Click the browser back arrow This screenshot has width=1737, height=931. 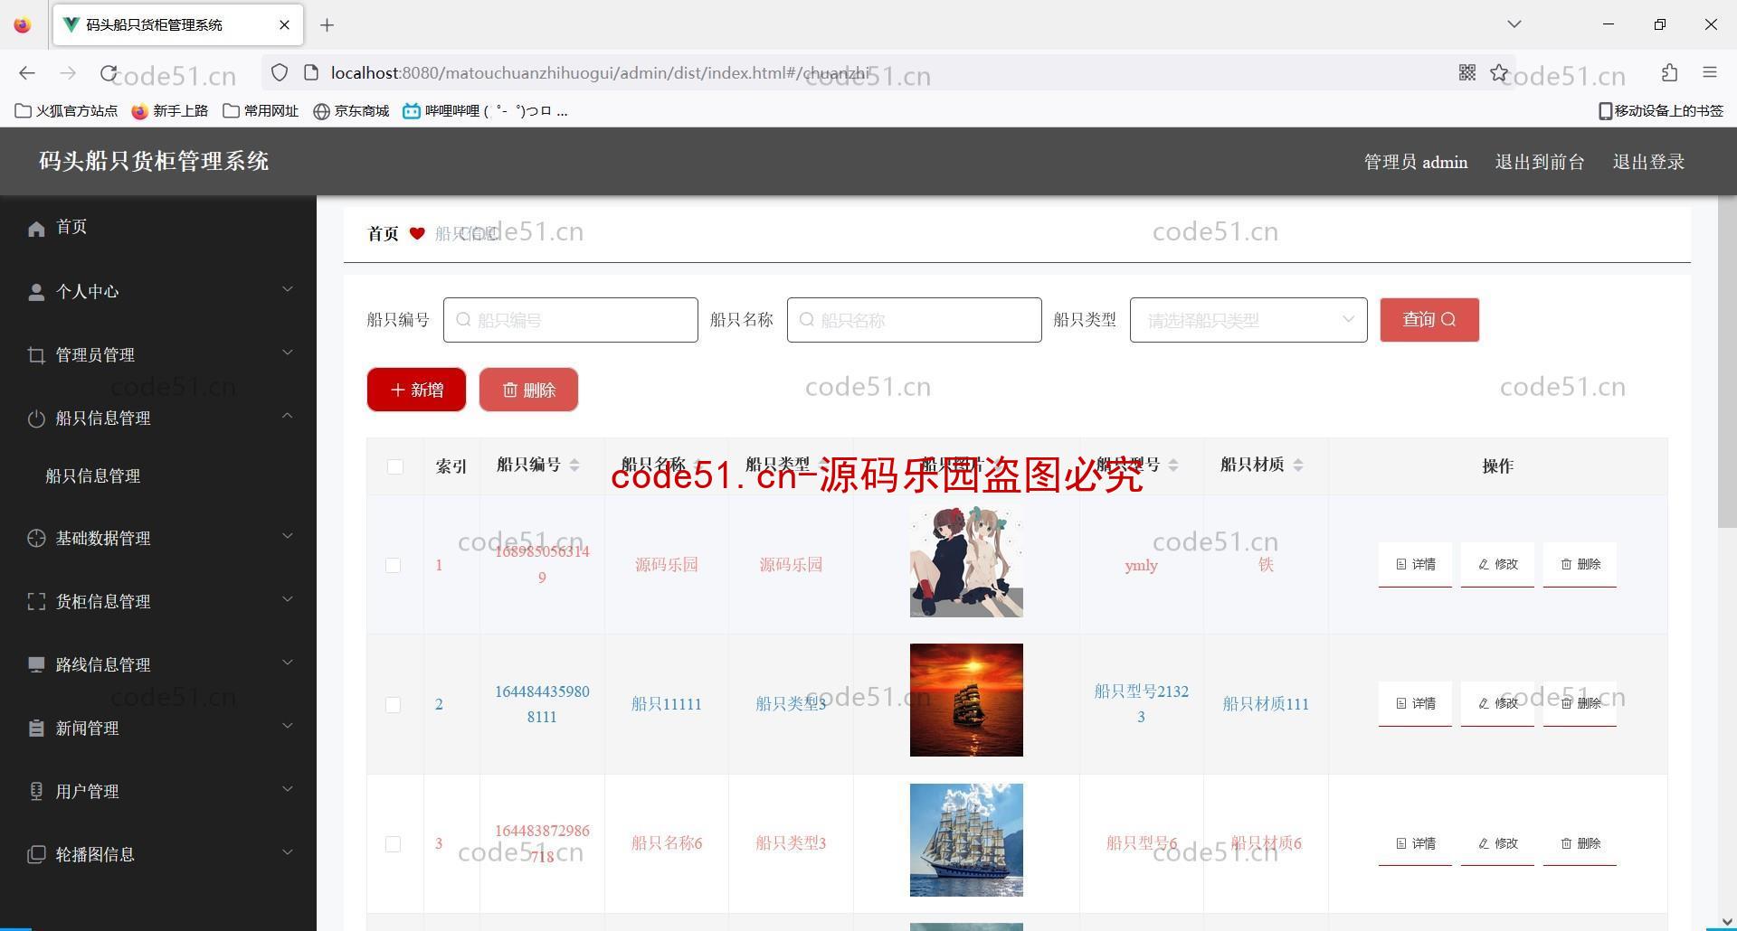[27, 73]
